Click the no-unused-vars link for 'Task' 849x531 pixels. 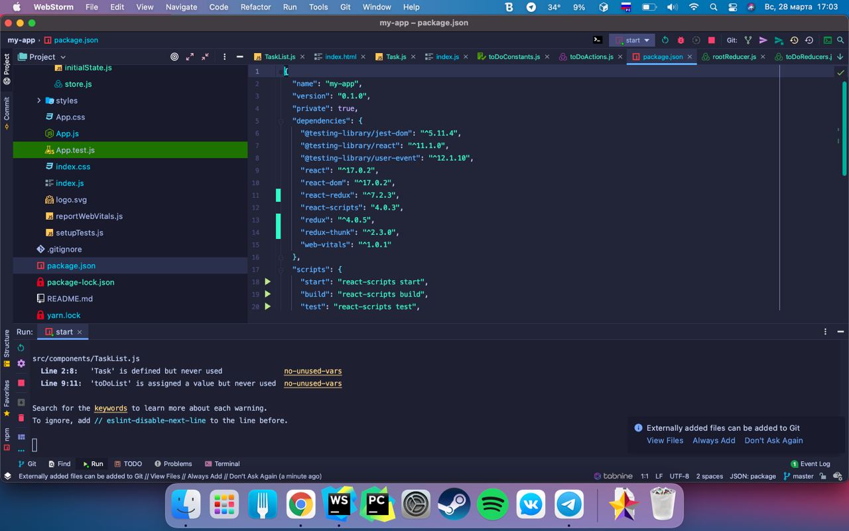[313, 371]
